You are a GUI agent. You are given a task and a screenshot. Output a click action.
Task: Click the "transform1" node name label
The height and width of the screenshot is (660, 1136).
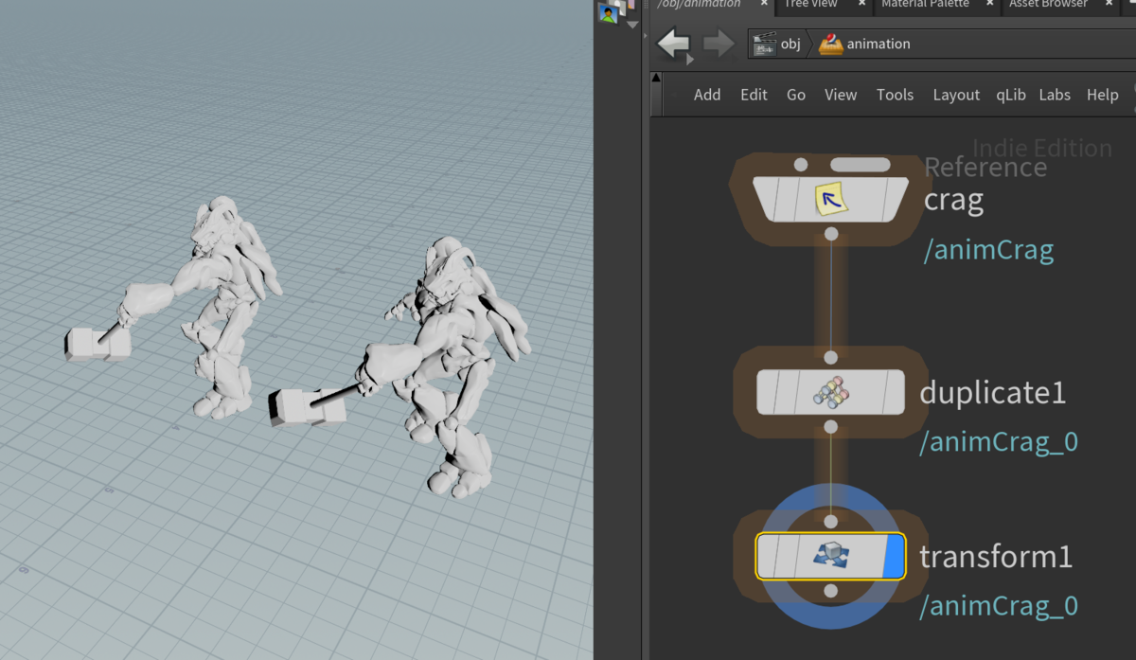[x=996, y=556]
